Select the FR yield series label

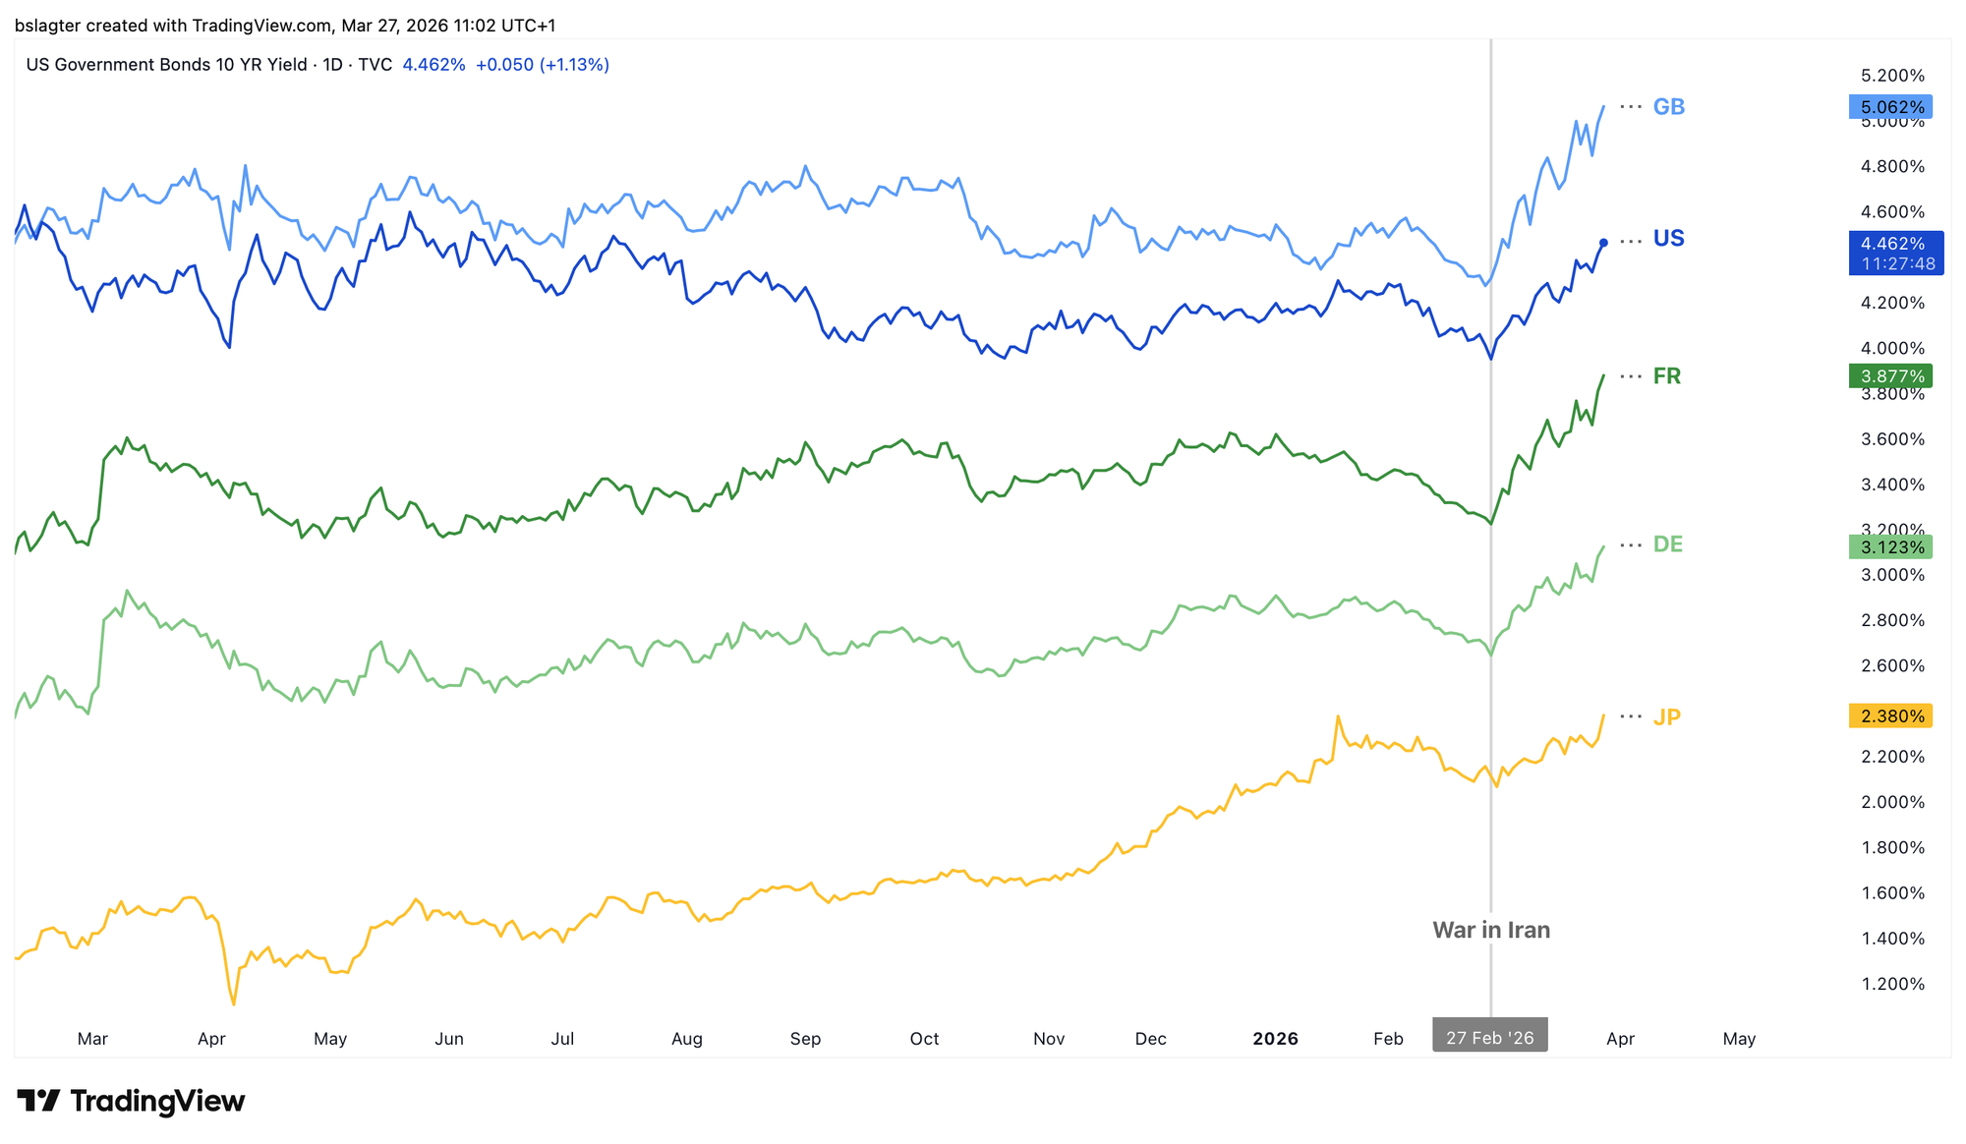coord(1667,376)
